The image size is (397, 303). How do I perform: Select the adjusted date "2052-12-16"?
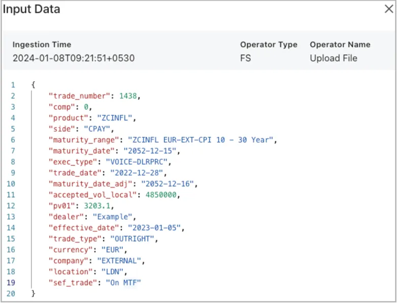click(x=168, y=184)
